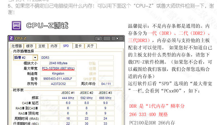Minimize the CPU-Z window
The width and height of the screenshot is (217, 125).
pos(99,39)
